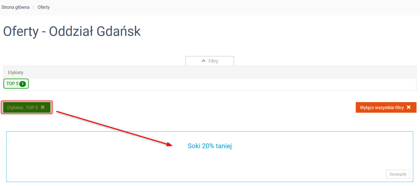Open the Oferty breadcrumb item
Screen dimensions: 420x186
point(44,7)
